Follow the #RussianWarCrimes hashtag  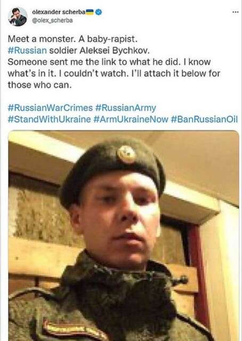(50, 108)
